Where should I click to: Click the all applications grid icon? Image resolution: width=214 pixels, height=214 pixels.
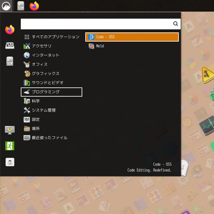point(27,37)
